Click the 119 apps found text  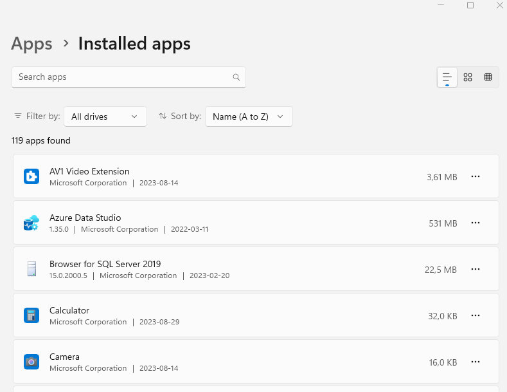(40, 140)
